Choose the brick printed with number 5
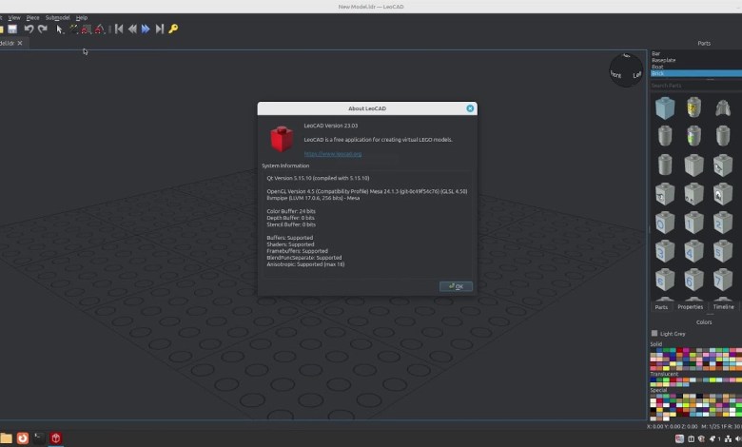 [723, 252]
